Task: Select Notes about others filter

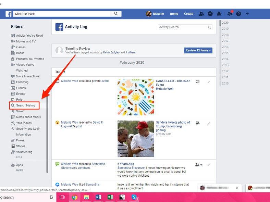Action: [x=26, y=117]
